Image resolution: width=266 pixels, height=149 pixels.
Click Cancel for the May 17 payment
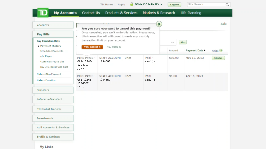click(218, 58)
